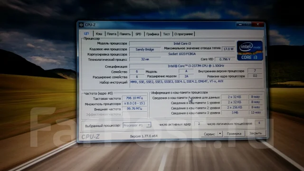
Task: Click the Эффективная частота empty field
Action: [134, 114]
